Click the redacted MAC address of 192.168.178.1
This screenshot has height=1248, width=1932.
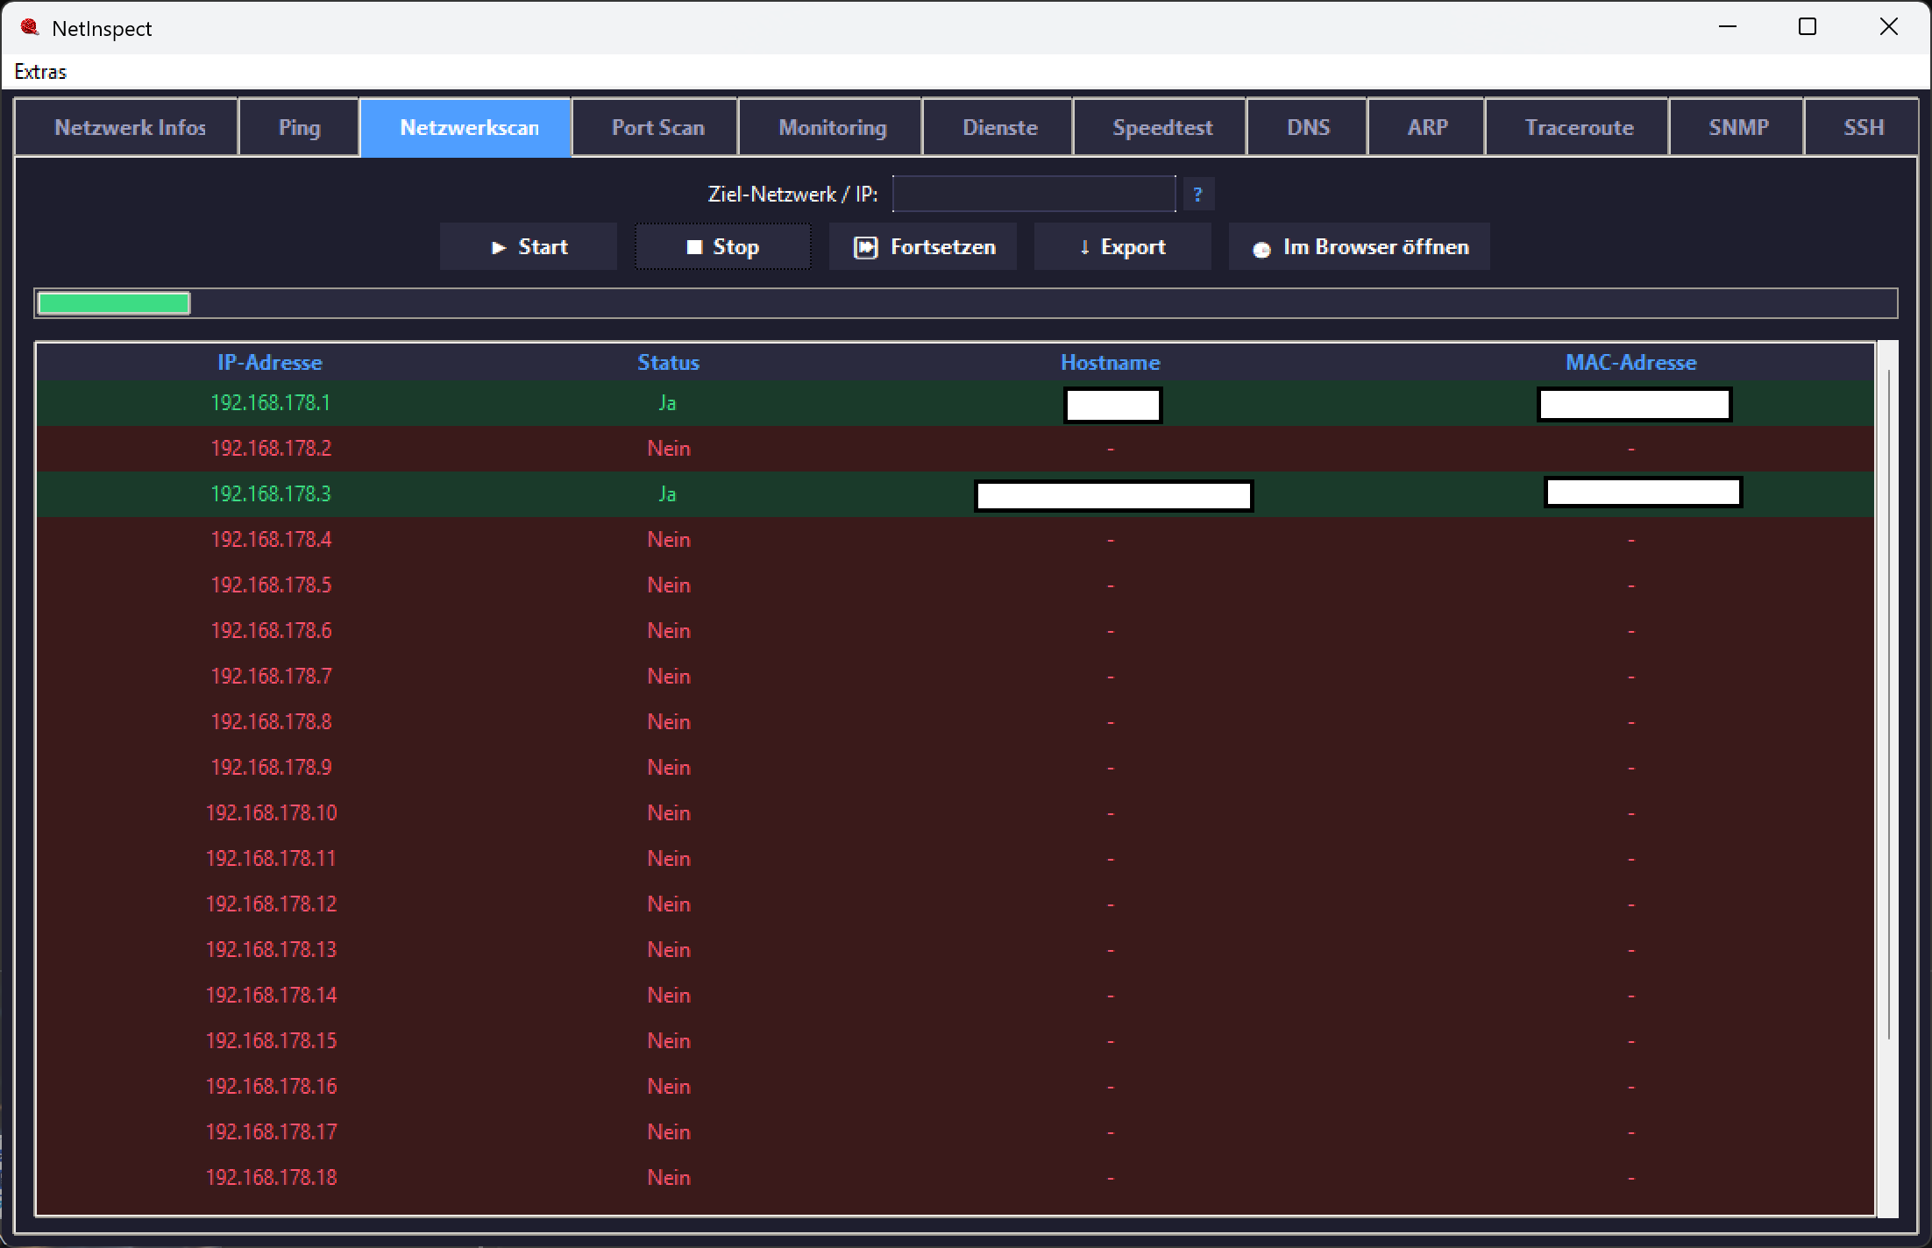[x=1634, y=404]
